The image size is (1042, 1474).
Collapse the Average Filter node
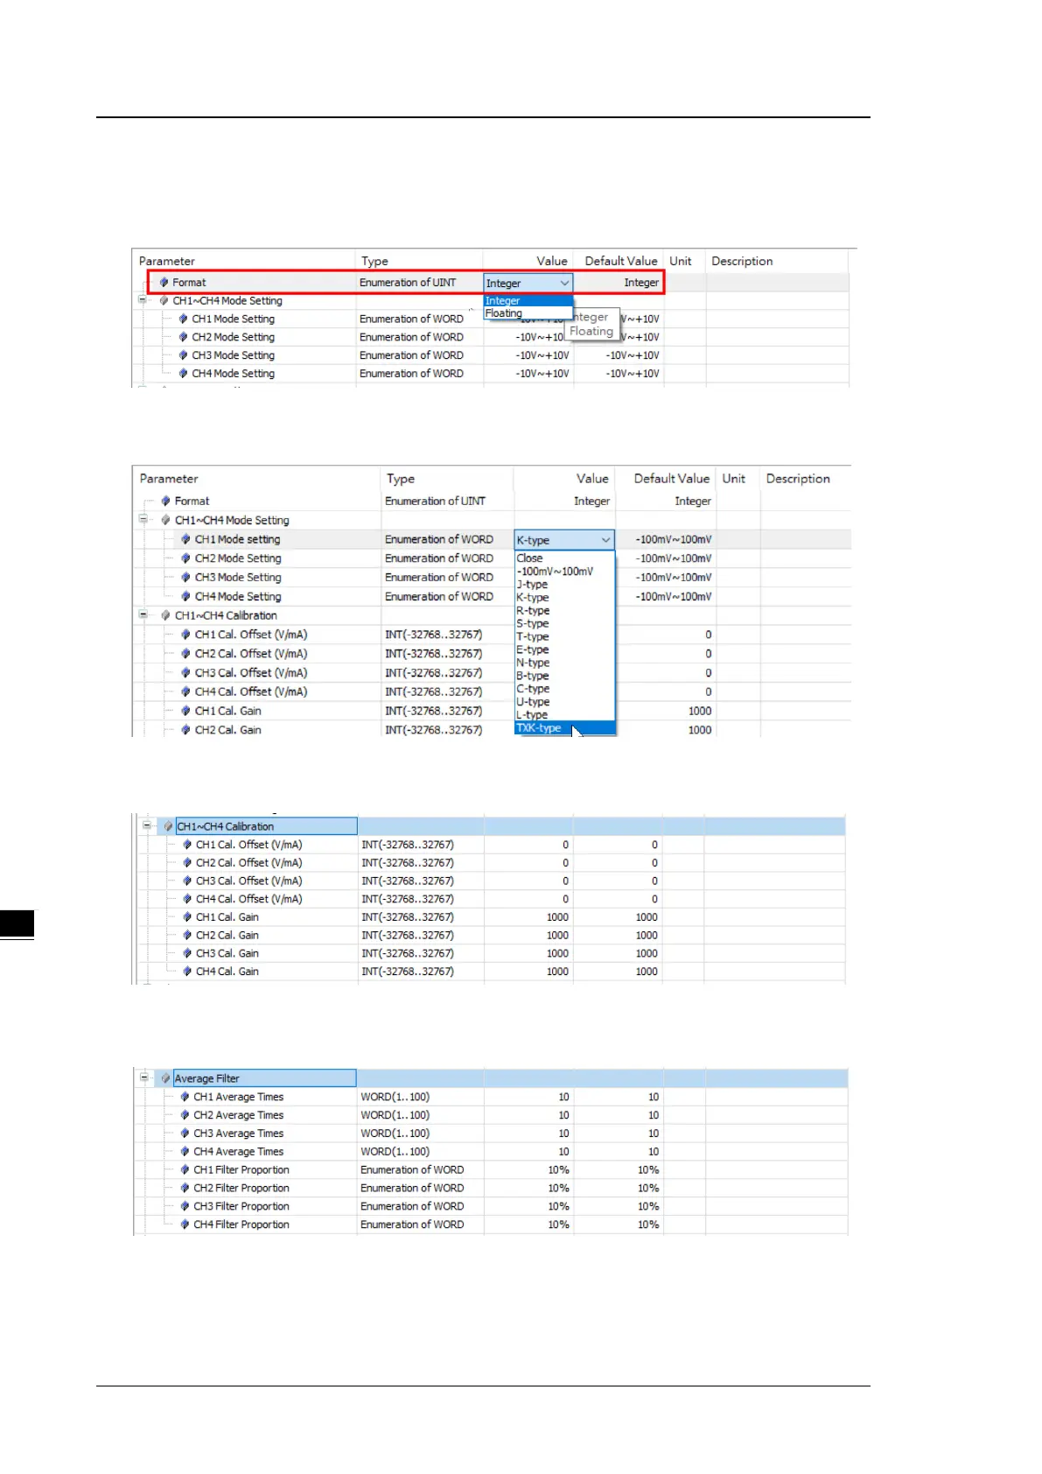click(144, 1077)
